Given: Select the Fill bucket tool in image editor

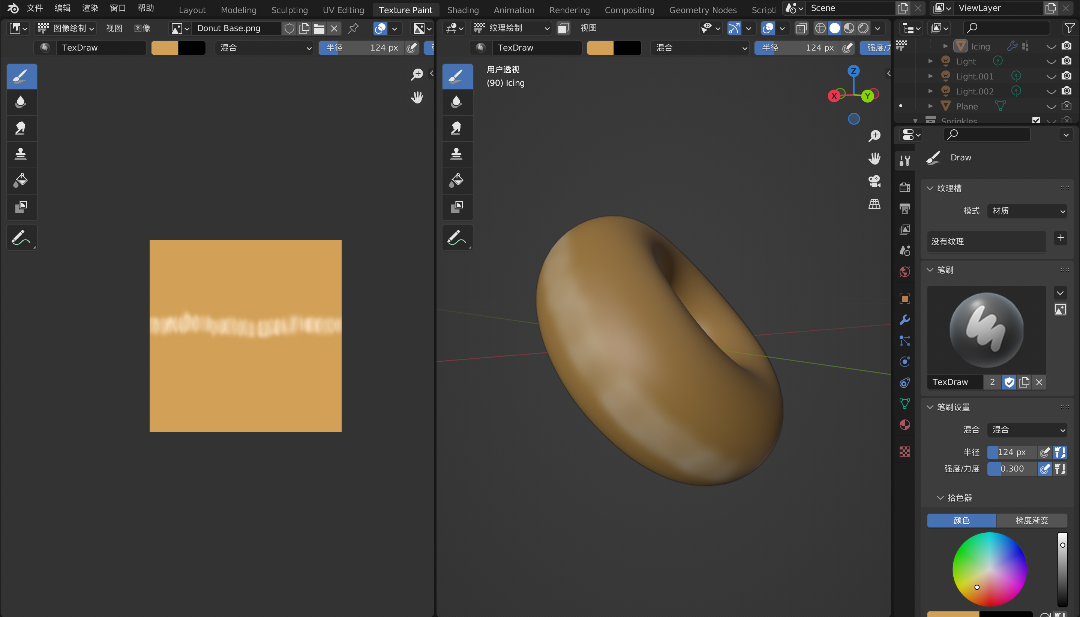Looking at the screenshot, I should (21, 181).
